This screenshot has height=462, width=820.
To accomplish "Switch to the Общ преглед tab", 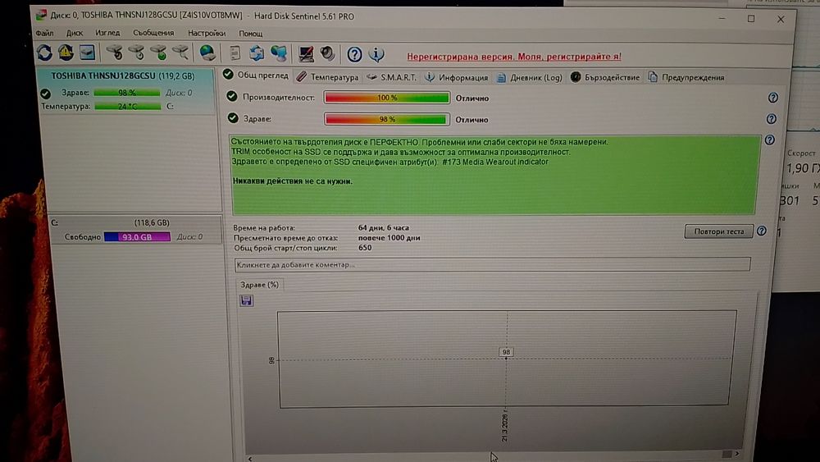I will pos(256,75).
